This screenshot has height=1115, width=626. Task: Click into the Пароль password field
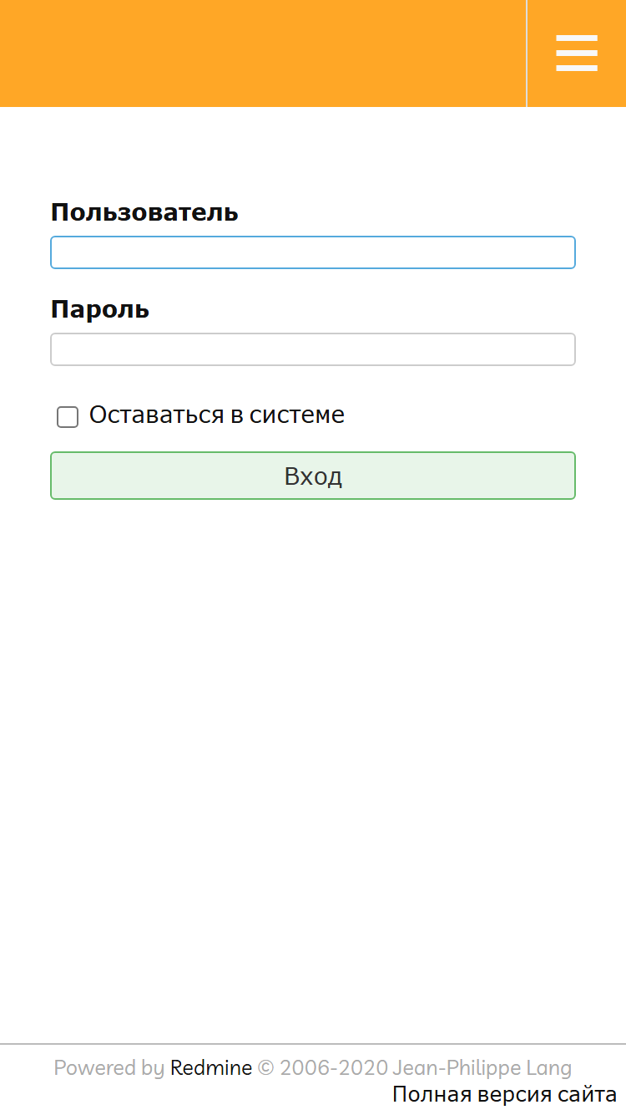[x=313, y=349]
